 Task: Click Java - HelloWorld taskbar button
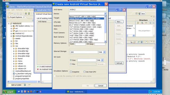pyautogui.click(x=76, y=92)
